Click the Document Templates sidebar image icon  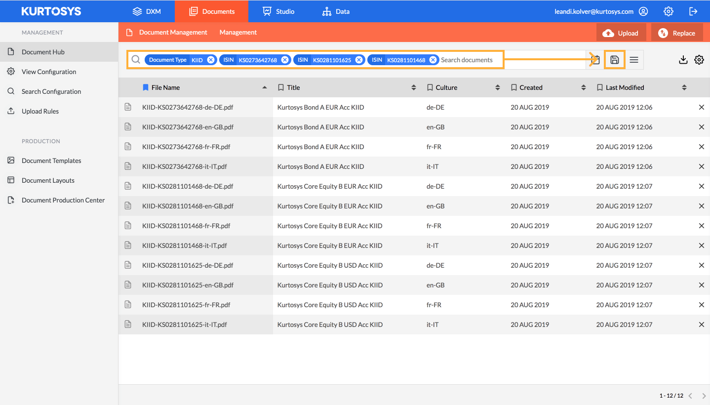click(11, 161)
